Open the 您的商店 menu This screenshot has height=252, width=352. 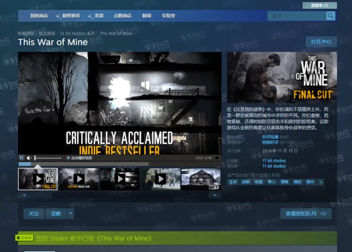[x=39, y=16]
